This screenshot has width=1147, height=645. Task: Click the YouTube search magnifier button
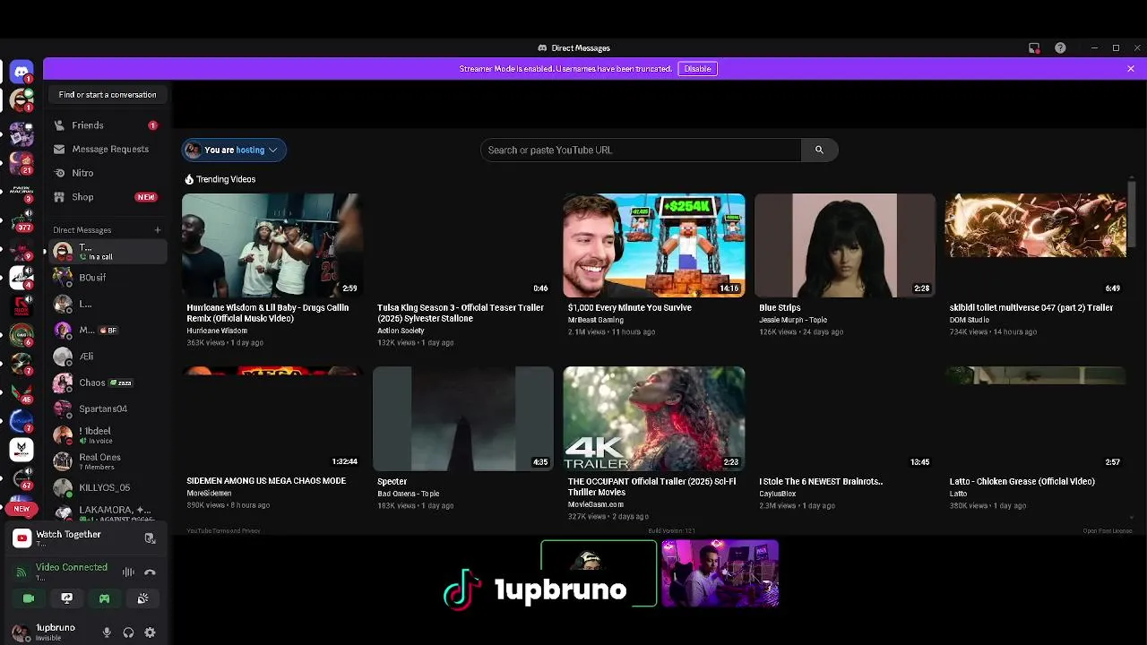(819, 150)
